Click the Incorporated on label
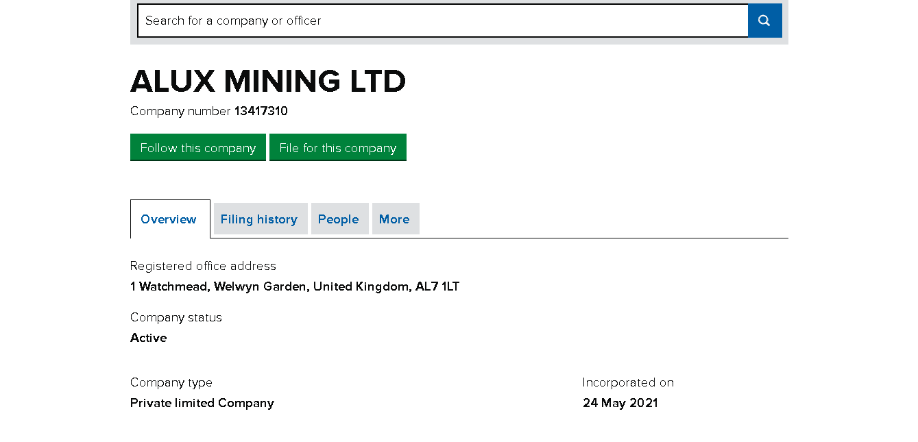Image resolution: width=918 pixels, height=442 pixels. point(628,382)
